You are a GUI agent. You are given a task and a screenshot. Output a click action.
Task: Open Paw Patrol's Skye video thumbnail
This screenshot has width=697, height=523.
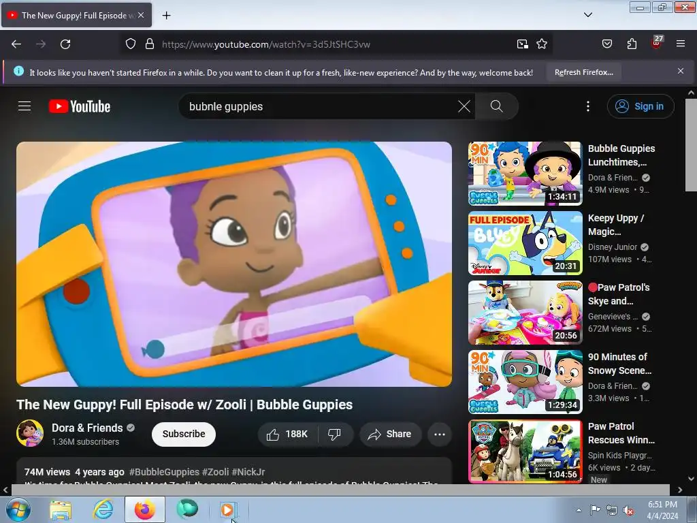525,313
